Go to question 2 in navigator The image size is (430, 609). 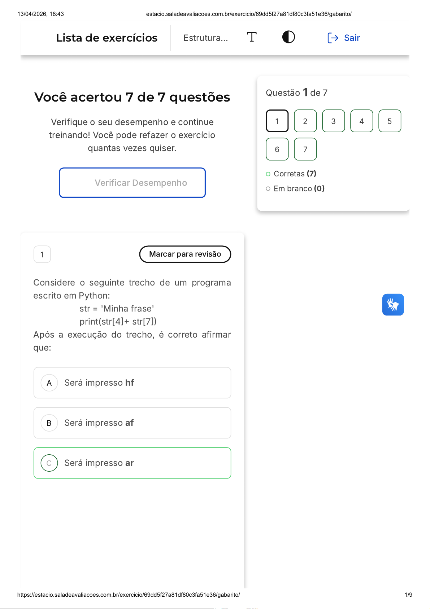click(x=305, y=121)
